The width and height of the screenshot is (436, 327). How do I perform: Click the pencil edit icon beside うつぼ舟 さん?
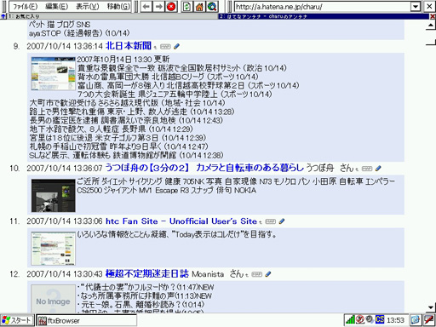378,169
